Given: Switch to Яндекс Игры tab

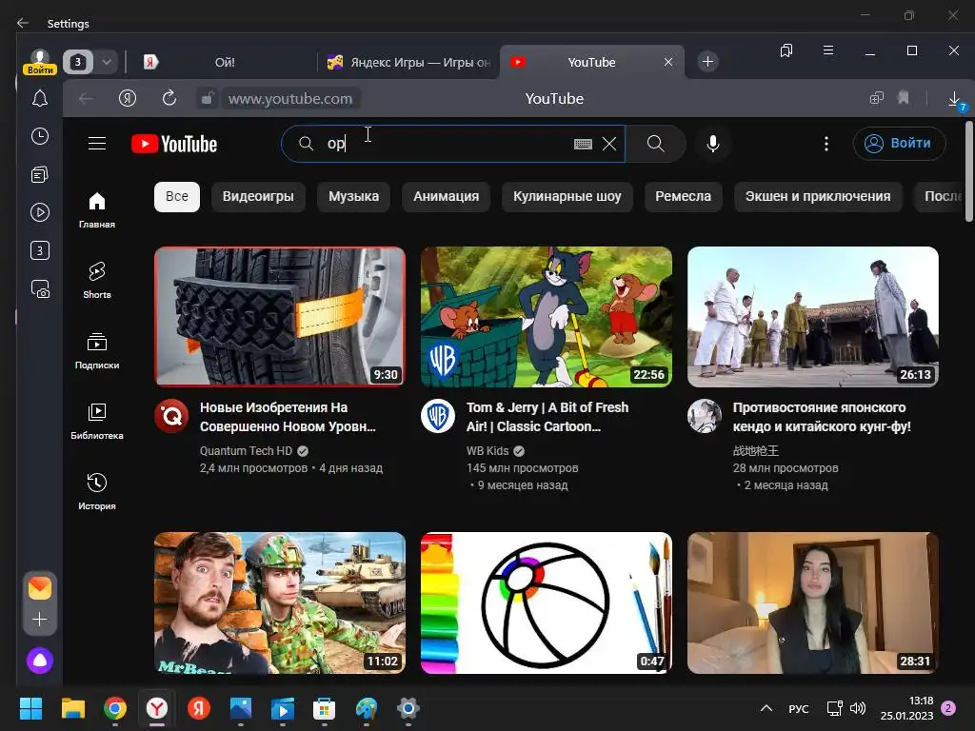Looking at the screenshot, I should pos(408,62).
